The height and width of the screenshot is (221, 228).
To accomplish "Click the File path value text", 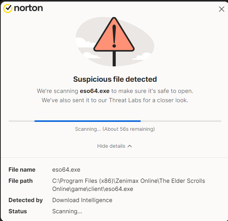I will pos(128,185).
